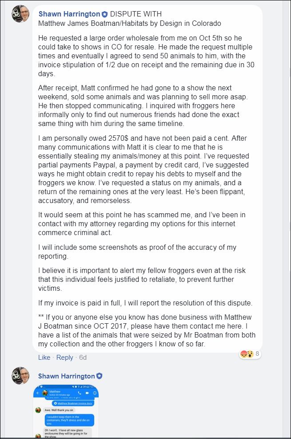Open the 6d timestamp link
Viewport: 291px width, 439px height.
[83, 358]
